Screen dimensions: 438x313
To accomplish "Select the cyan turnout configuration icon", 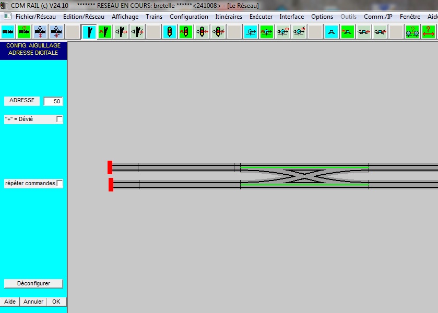I will point(89,31).
